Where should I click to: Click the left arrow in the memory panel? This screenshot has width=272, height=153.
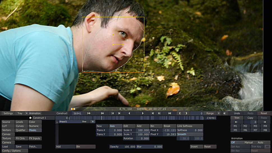[x=236, y=122]
